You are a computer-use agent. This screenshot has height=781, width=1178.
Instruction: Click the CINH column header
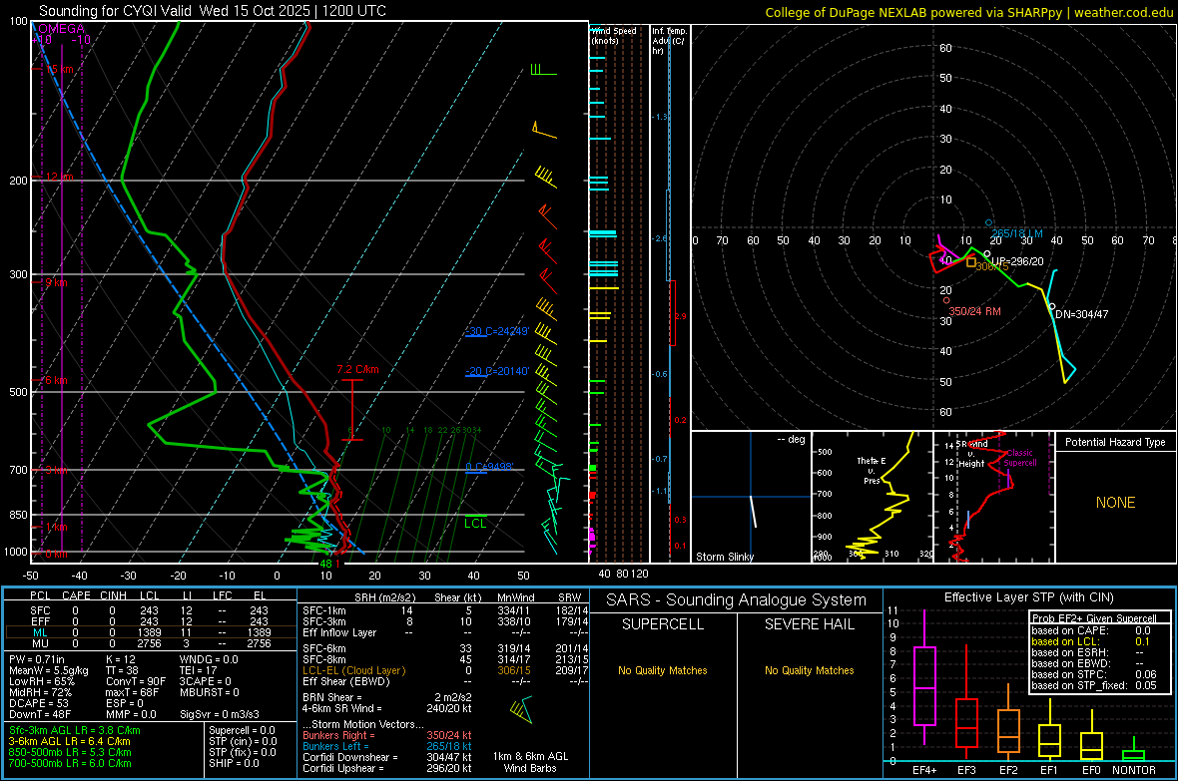[x=113, y=595]
